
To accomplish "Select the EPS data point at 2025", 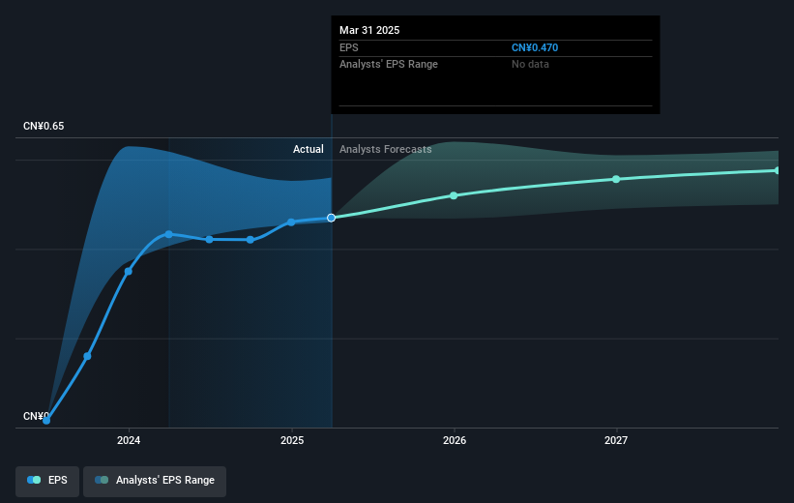I will click(291, 222).
